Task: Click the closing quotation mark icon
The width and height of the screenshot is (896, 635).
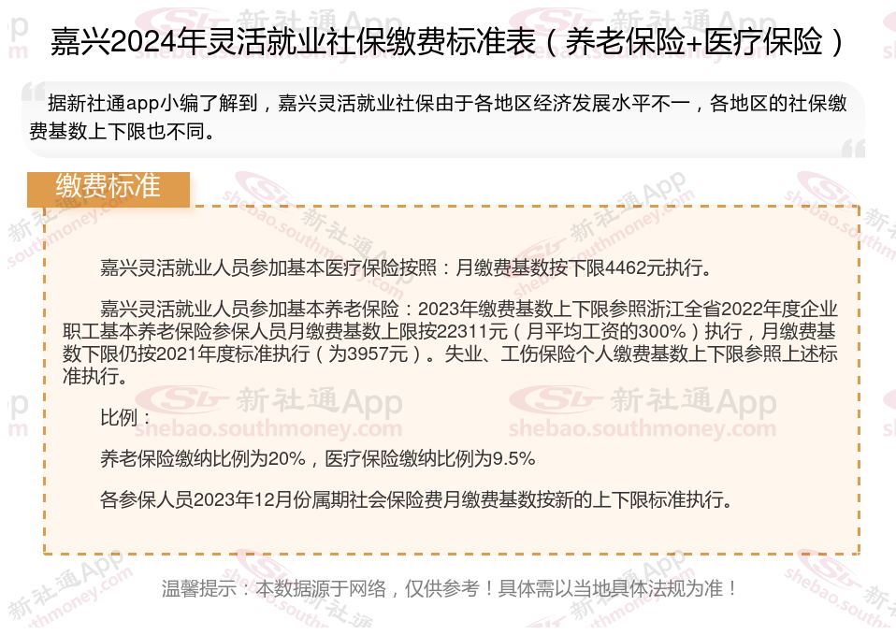Action: (x=853, y=148)
